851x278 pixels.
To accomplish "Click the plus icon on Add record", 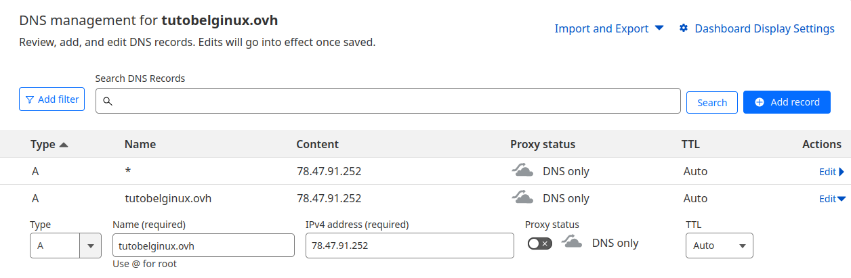I will 760,102.
